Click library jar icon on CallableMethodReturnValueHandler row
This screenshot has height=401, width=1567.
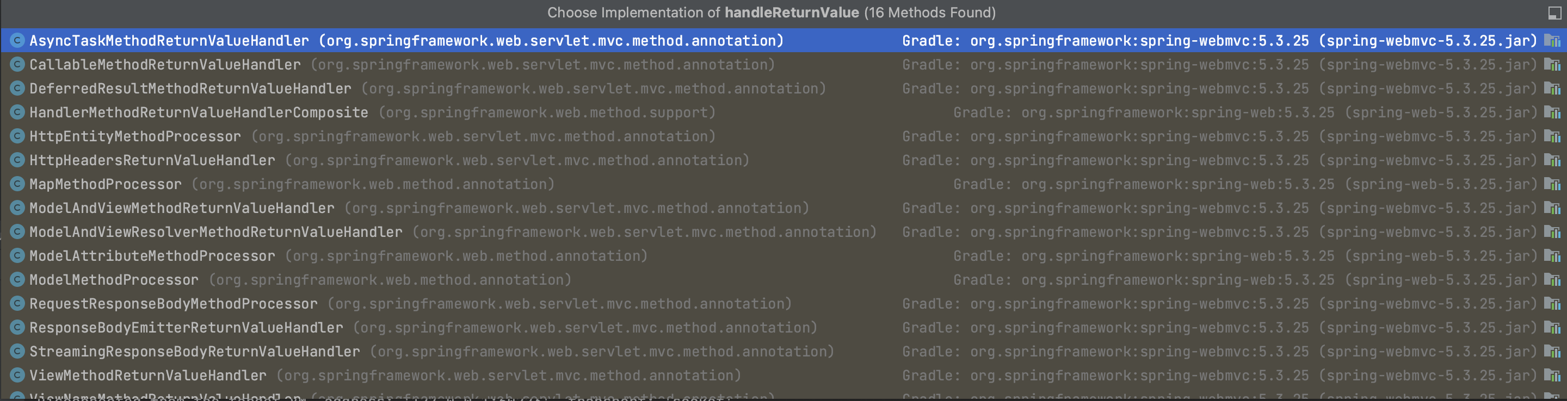[x=1552, y=65]
